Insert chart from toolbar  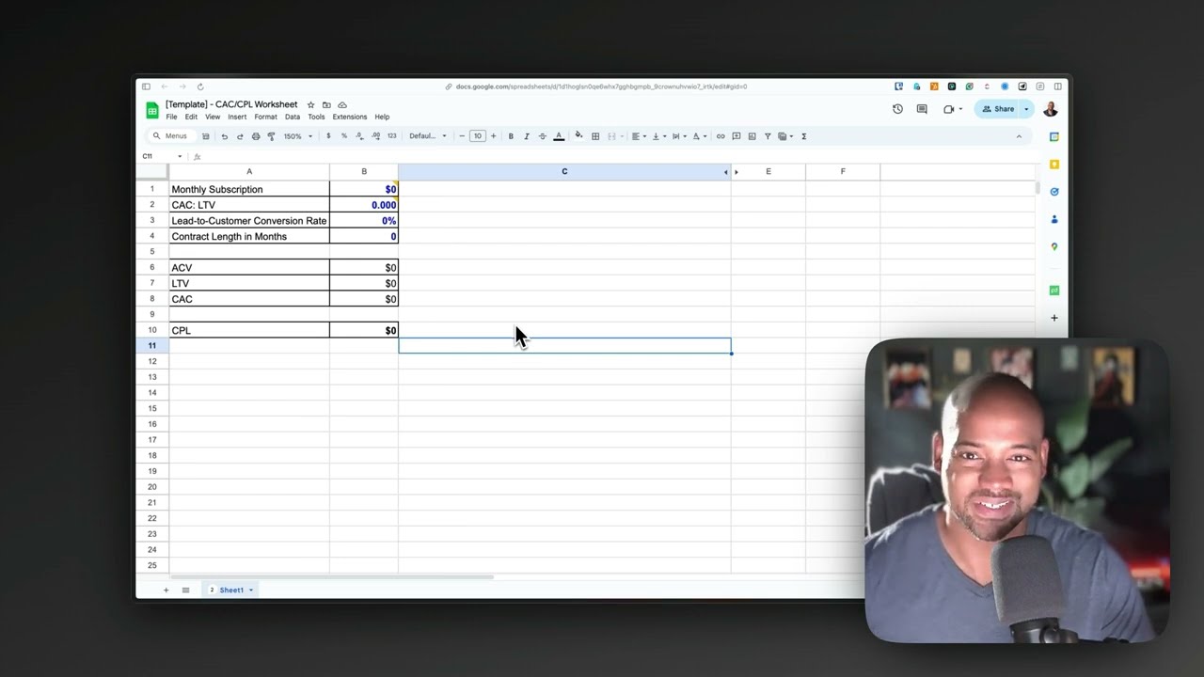coord(752,136)
